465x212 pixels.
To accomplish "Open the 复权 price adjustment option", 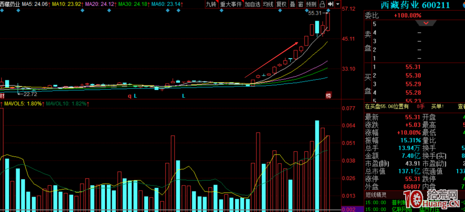I will click(x=281, y=4).
